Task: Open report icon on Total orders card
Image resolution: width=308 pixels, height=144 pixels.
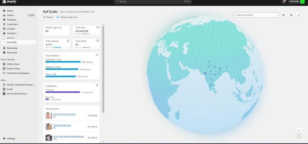Action: pyautogui.click(x=98, y=41)
